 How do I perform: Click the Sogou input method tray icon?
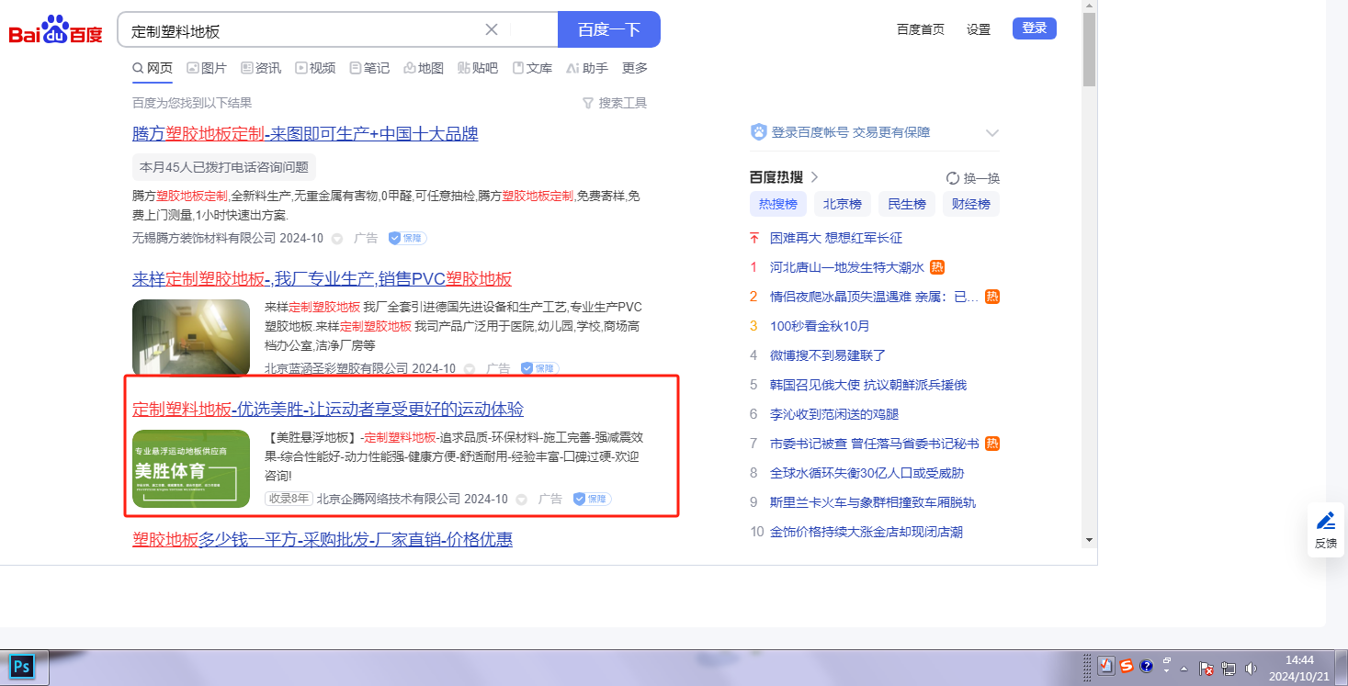[x=1127, y=667]
